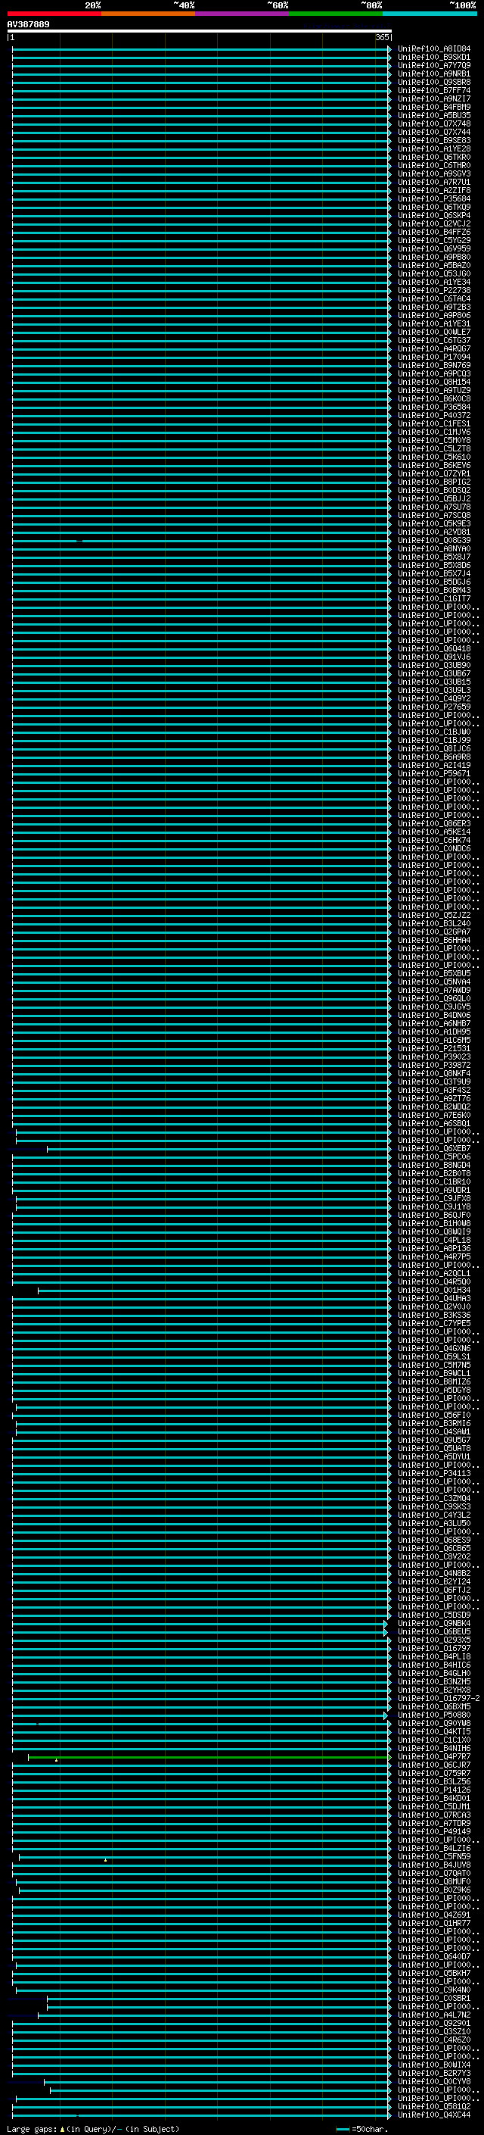
Task: Select label UniRef100_C4R6Z0
Action: (433, 2040)
